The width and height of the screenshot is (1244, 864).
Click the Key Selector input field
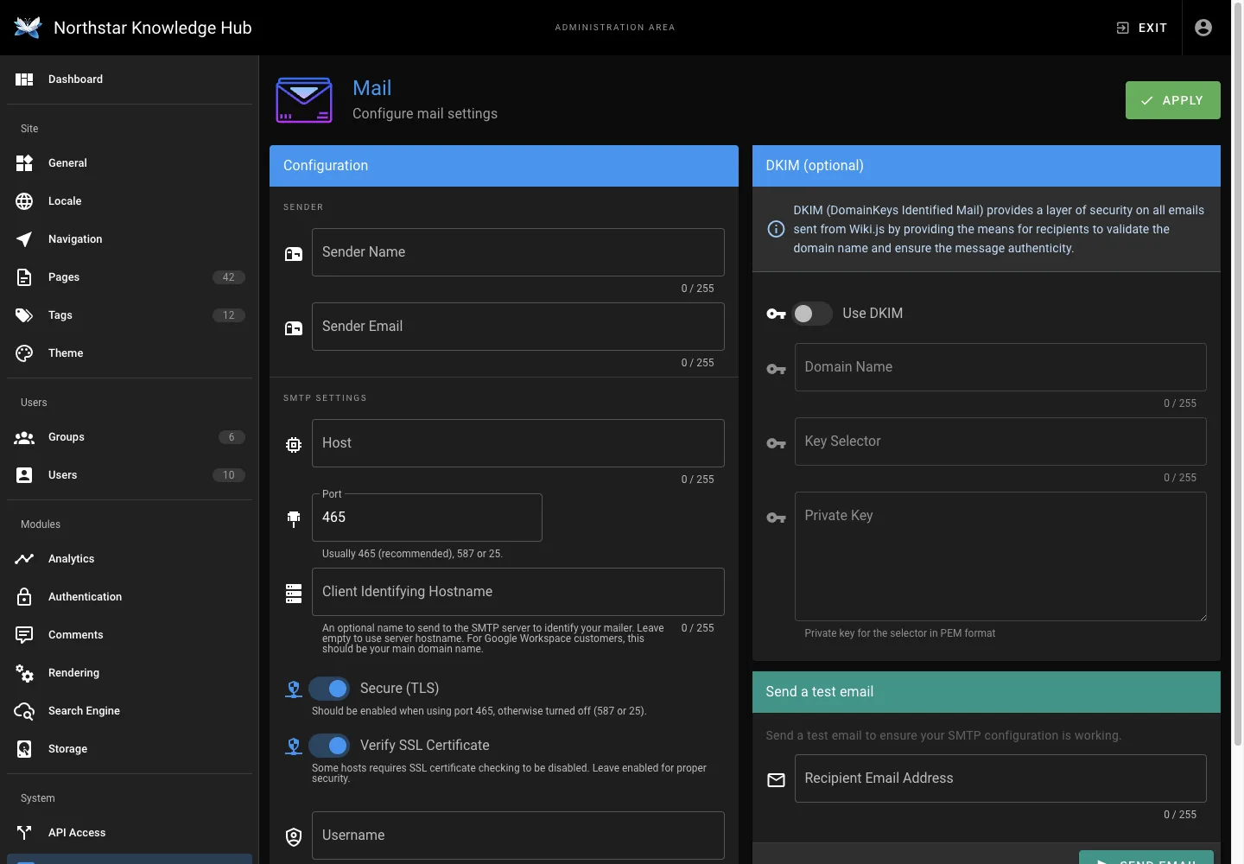tap(1000, 442)
